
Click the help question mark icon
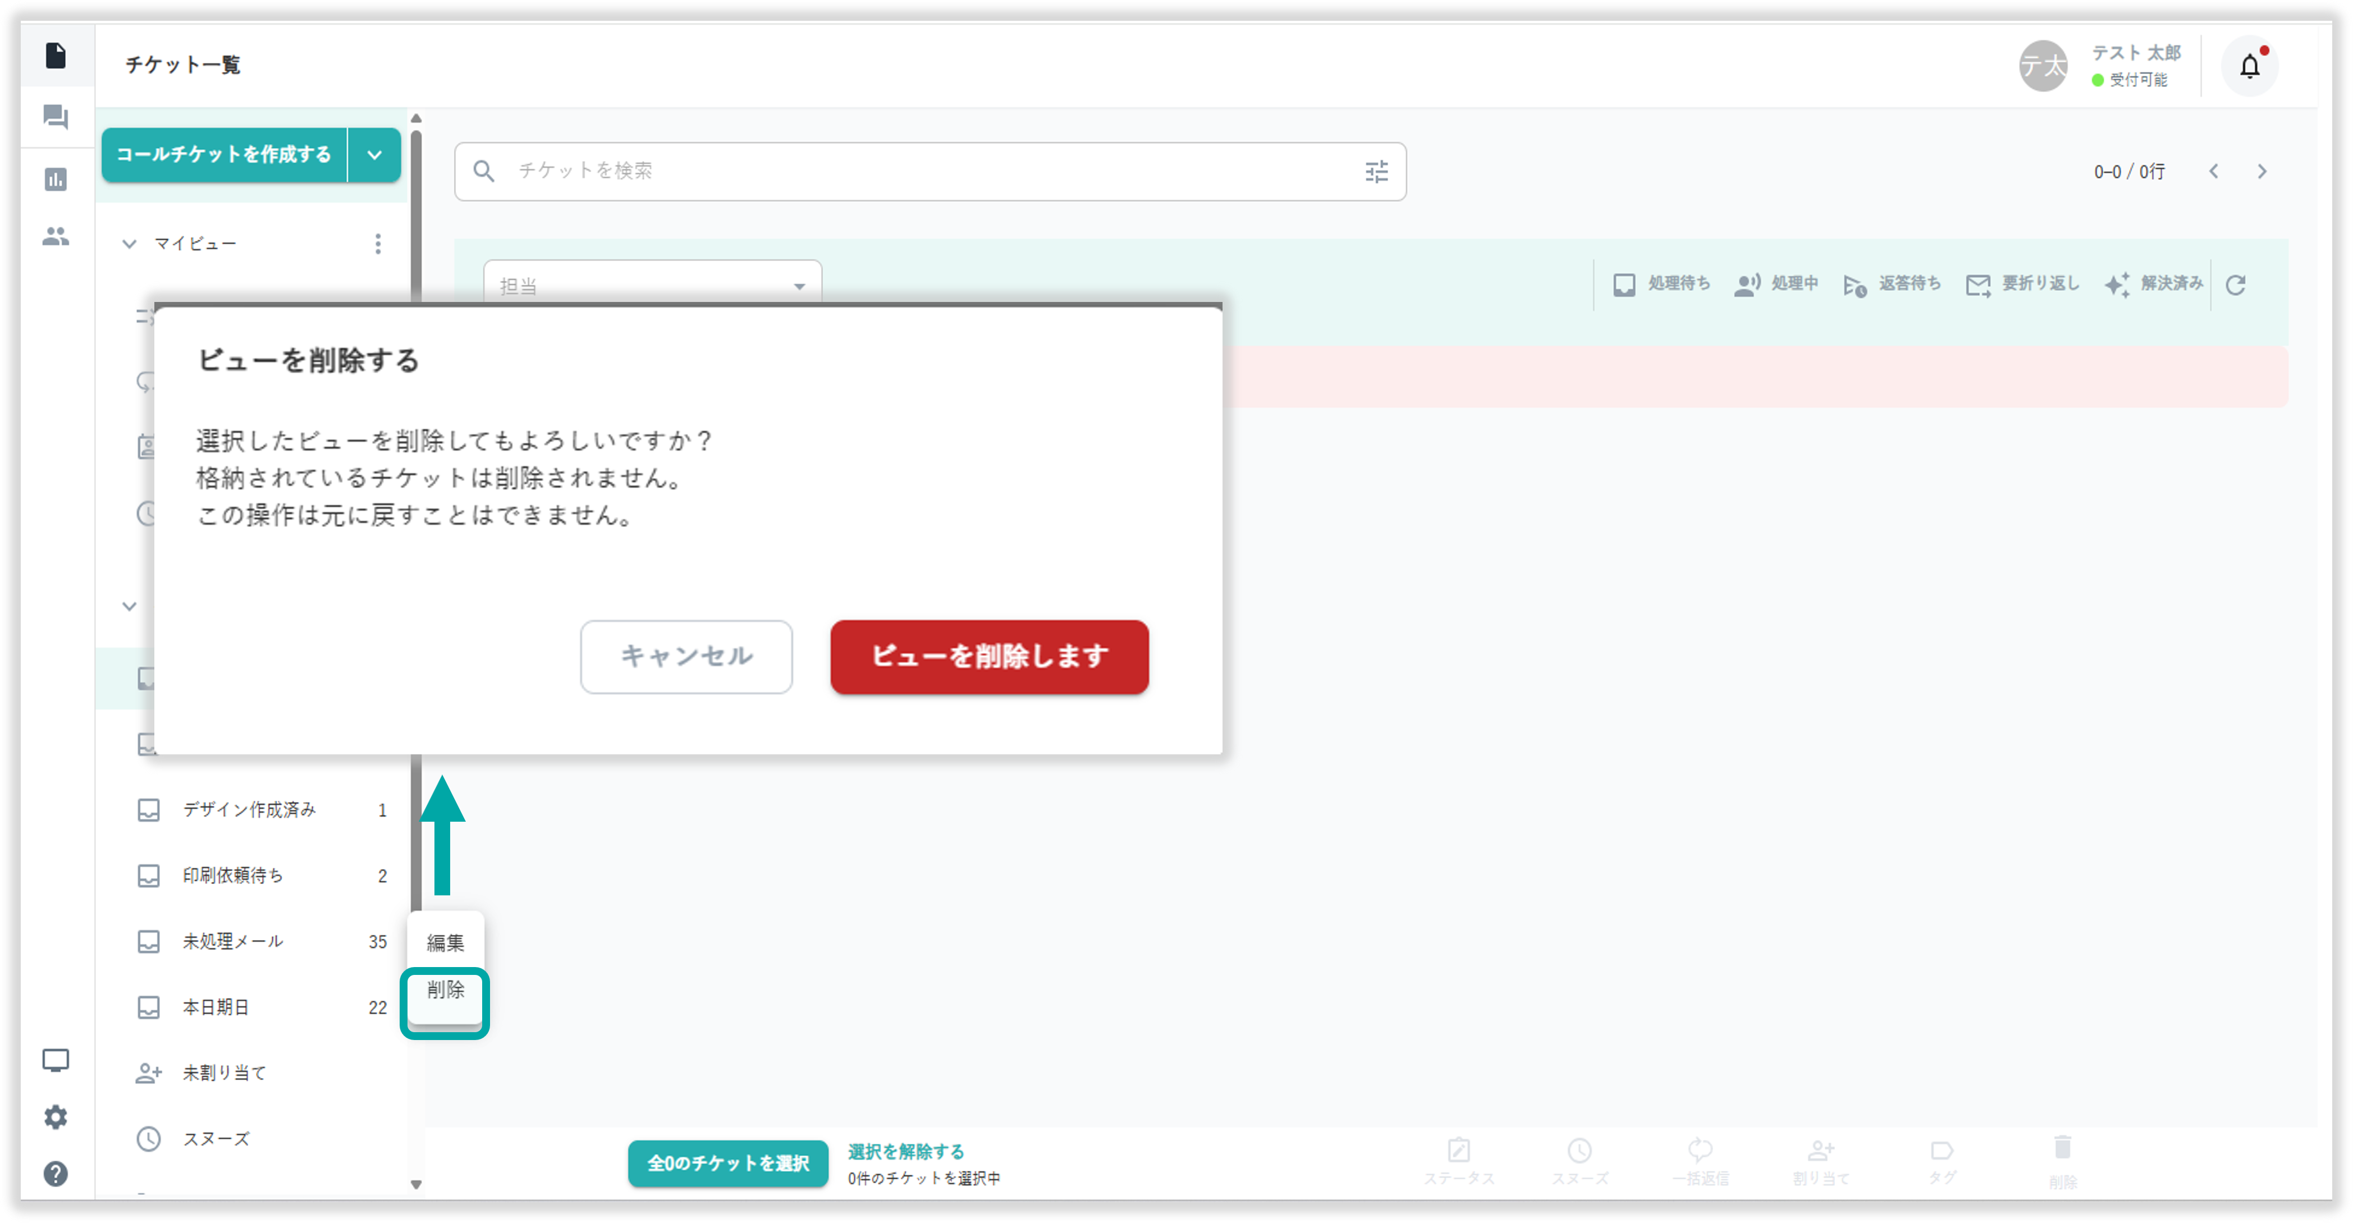pyautogui.click(x=56, y=1174)
